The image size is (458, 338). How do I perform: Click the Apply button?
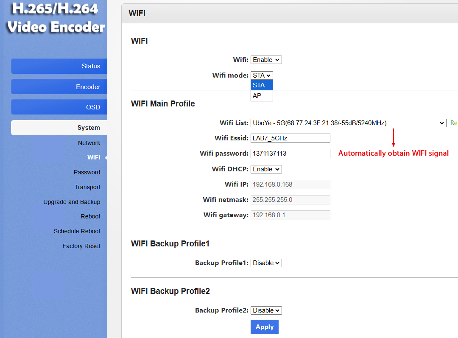[x=265, y=327]
